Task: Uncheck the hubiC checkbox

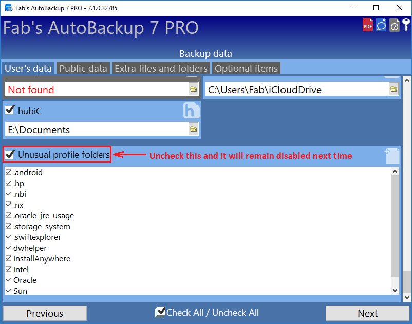Action: click(x=10, y=110)
